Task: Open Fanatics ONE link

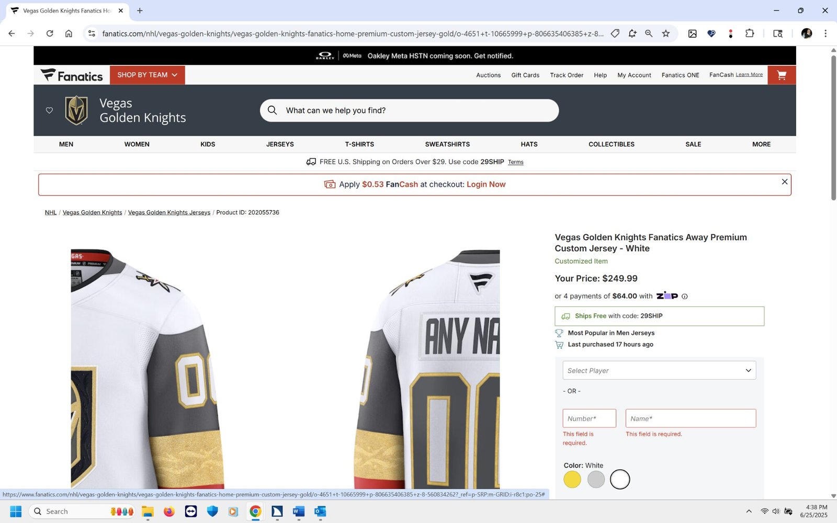Action: (680, 75)
